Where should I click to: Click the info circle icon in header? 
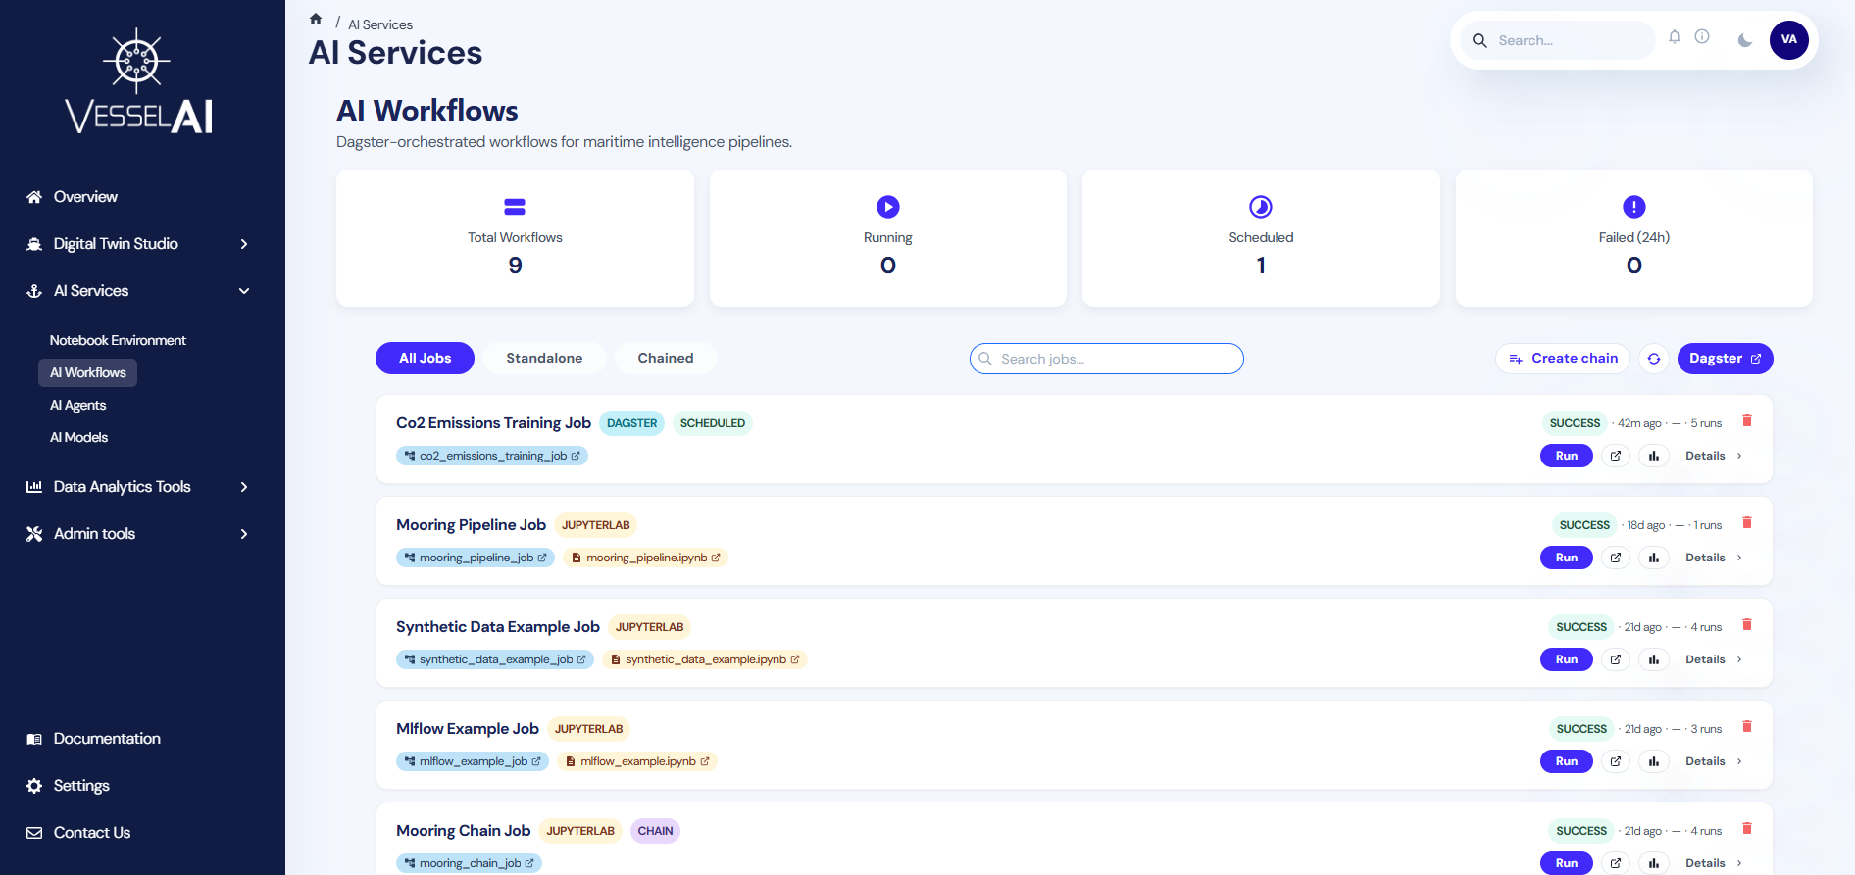(1702, 36)
